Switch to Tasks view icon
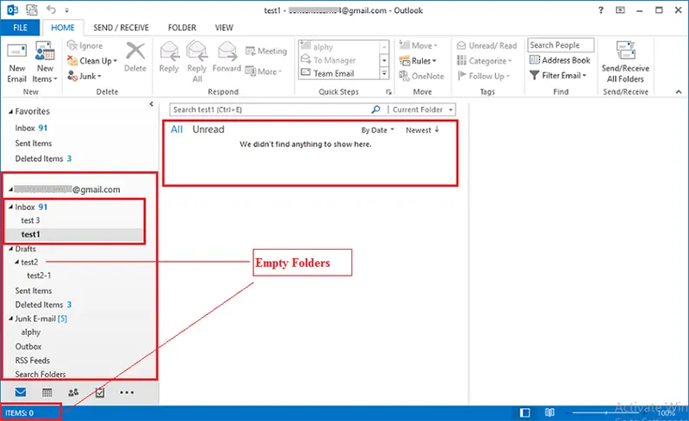This screenshot has width=689, height=421. click(100, 392)
